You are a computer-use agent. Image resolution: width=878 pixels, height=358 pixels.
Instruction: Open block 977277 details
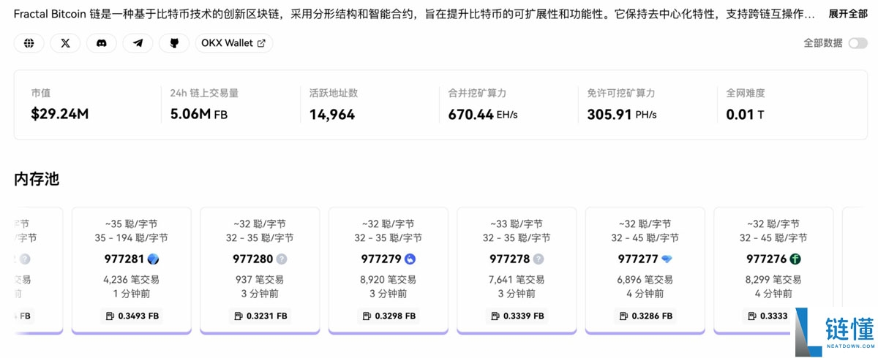pyautogui.click(x=638, y=259)
